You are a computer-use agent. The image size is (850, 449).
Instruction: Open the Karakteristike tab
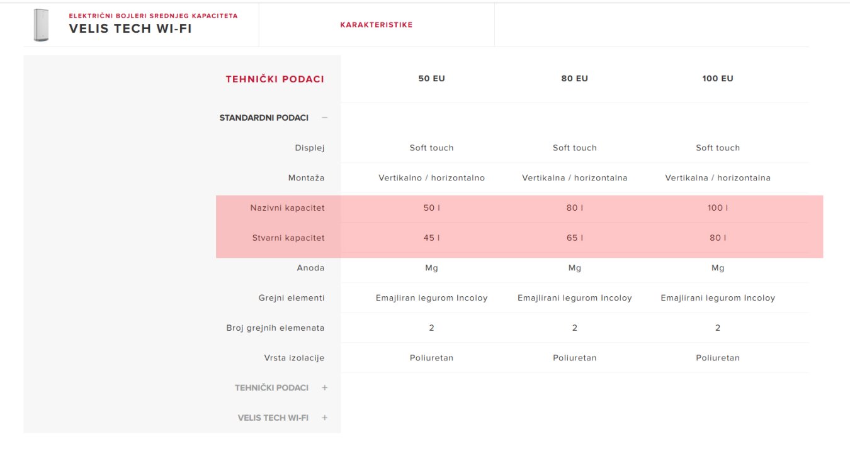click(376, 25)
